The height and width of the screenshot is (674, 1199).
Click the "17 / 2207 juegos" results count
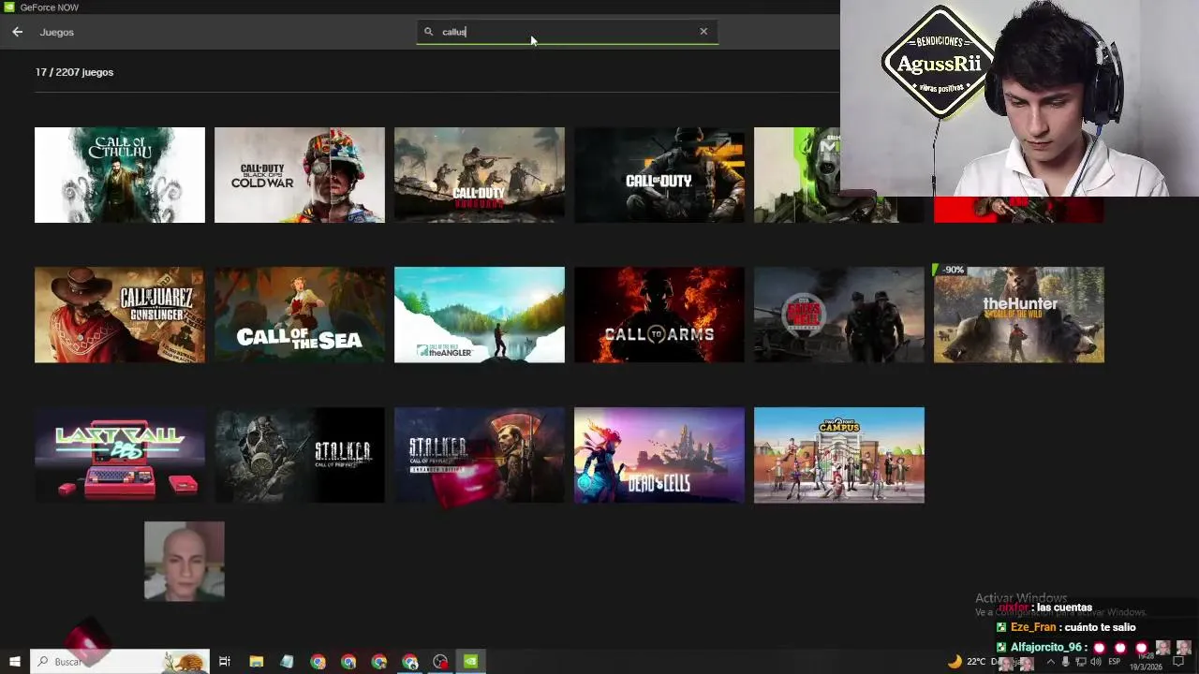pyautogui.click(x=74, y=72)
